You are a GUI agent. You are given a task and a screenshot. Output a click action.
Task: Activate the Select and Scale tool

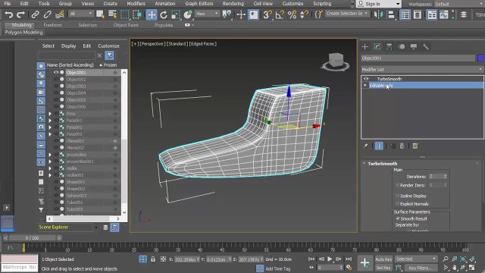click(176, 14)
